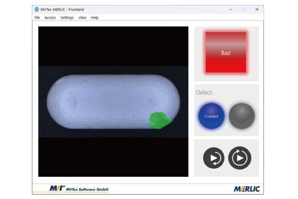Open the Access menu
Image resolution: width=298 pixels, height=199 pixels.
click(50, 18)
